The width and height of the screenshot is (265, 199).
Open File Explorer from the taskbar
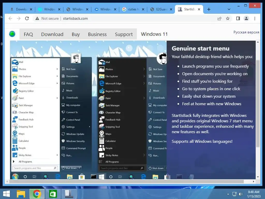coord(21,194)
